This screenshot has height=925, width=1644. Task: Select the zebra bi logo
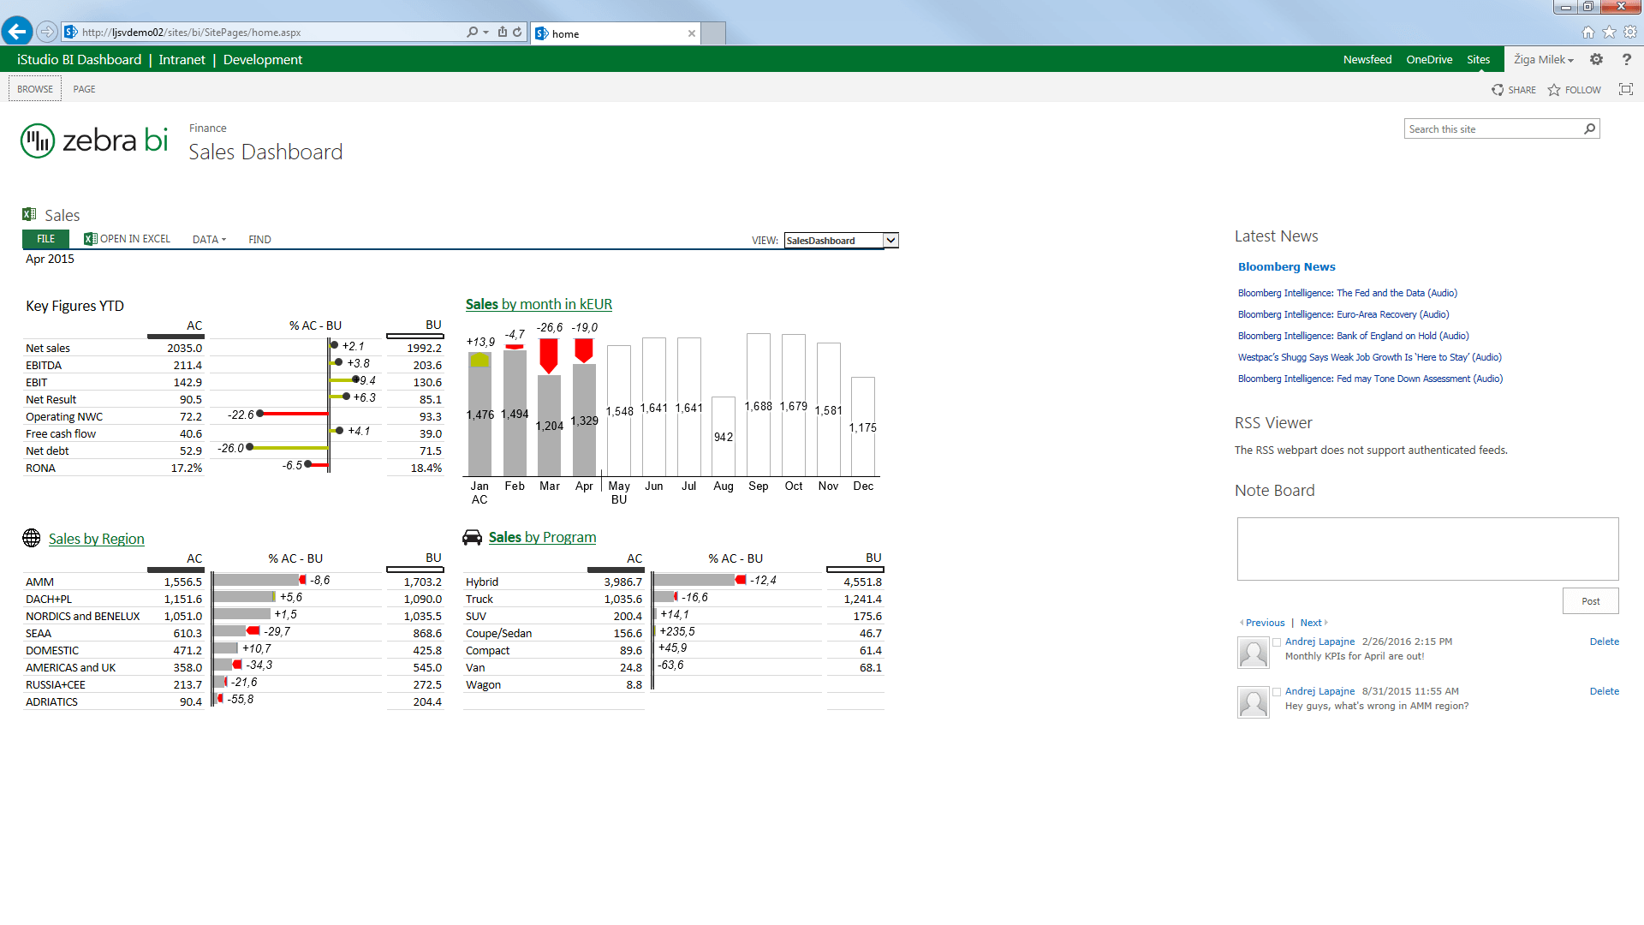coord(93,140)
